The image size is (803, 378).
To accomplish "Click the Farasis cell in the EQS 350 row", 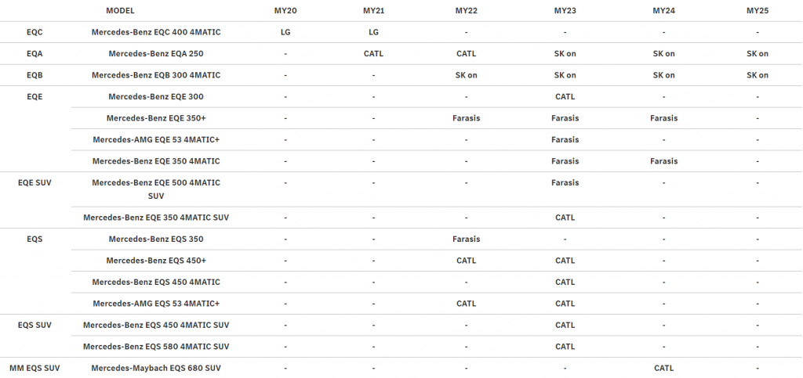I will click(x=466, y=239).
